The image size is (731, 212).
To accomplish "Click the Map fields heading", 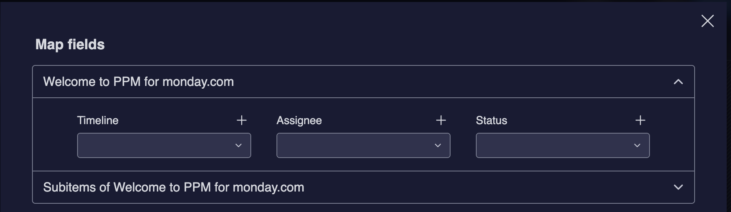I will coord(70,45).
